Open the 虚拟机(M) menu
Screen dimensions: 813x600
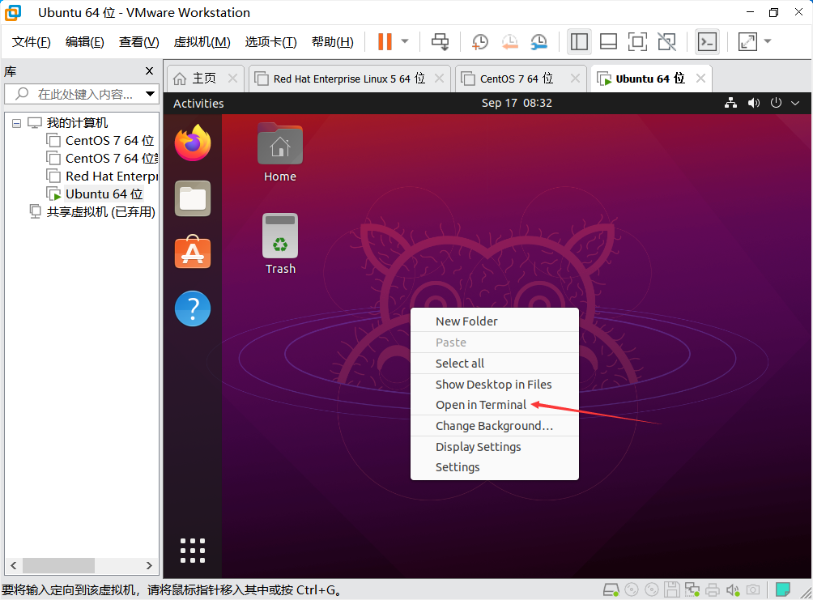point(202,42)
